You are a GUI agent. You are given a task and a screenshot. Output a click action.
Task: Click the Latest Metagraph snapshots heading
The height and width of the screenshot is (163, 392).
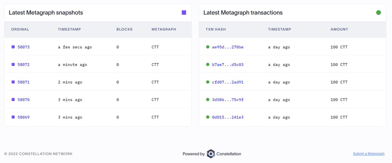coord(46,13)
